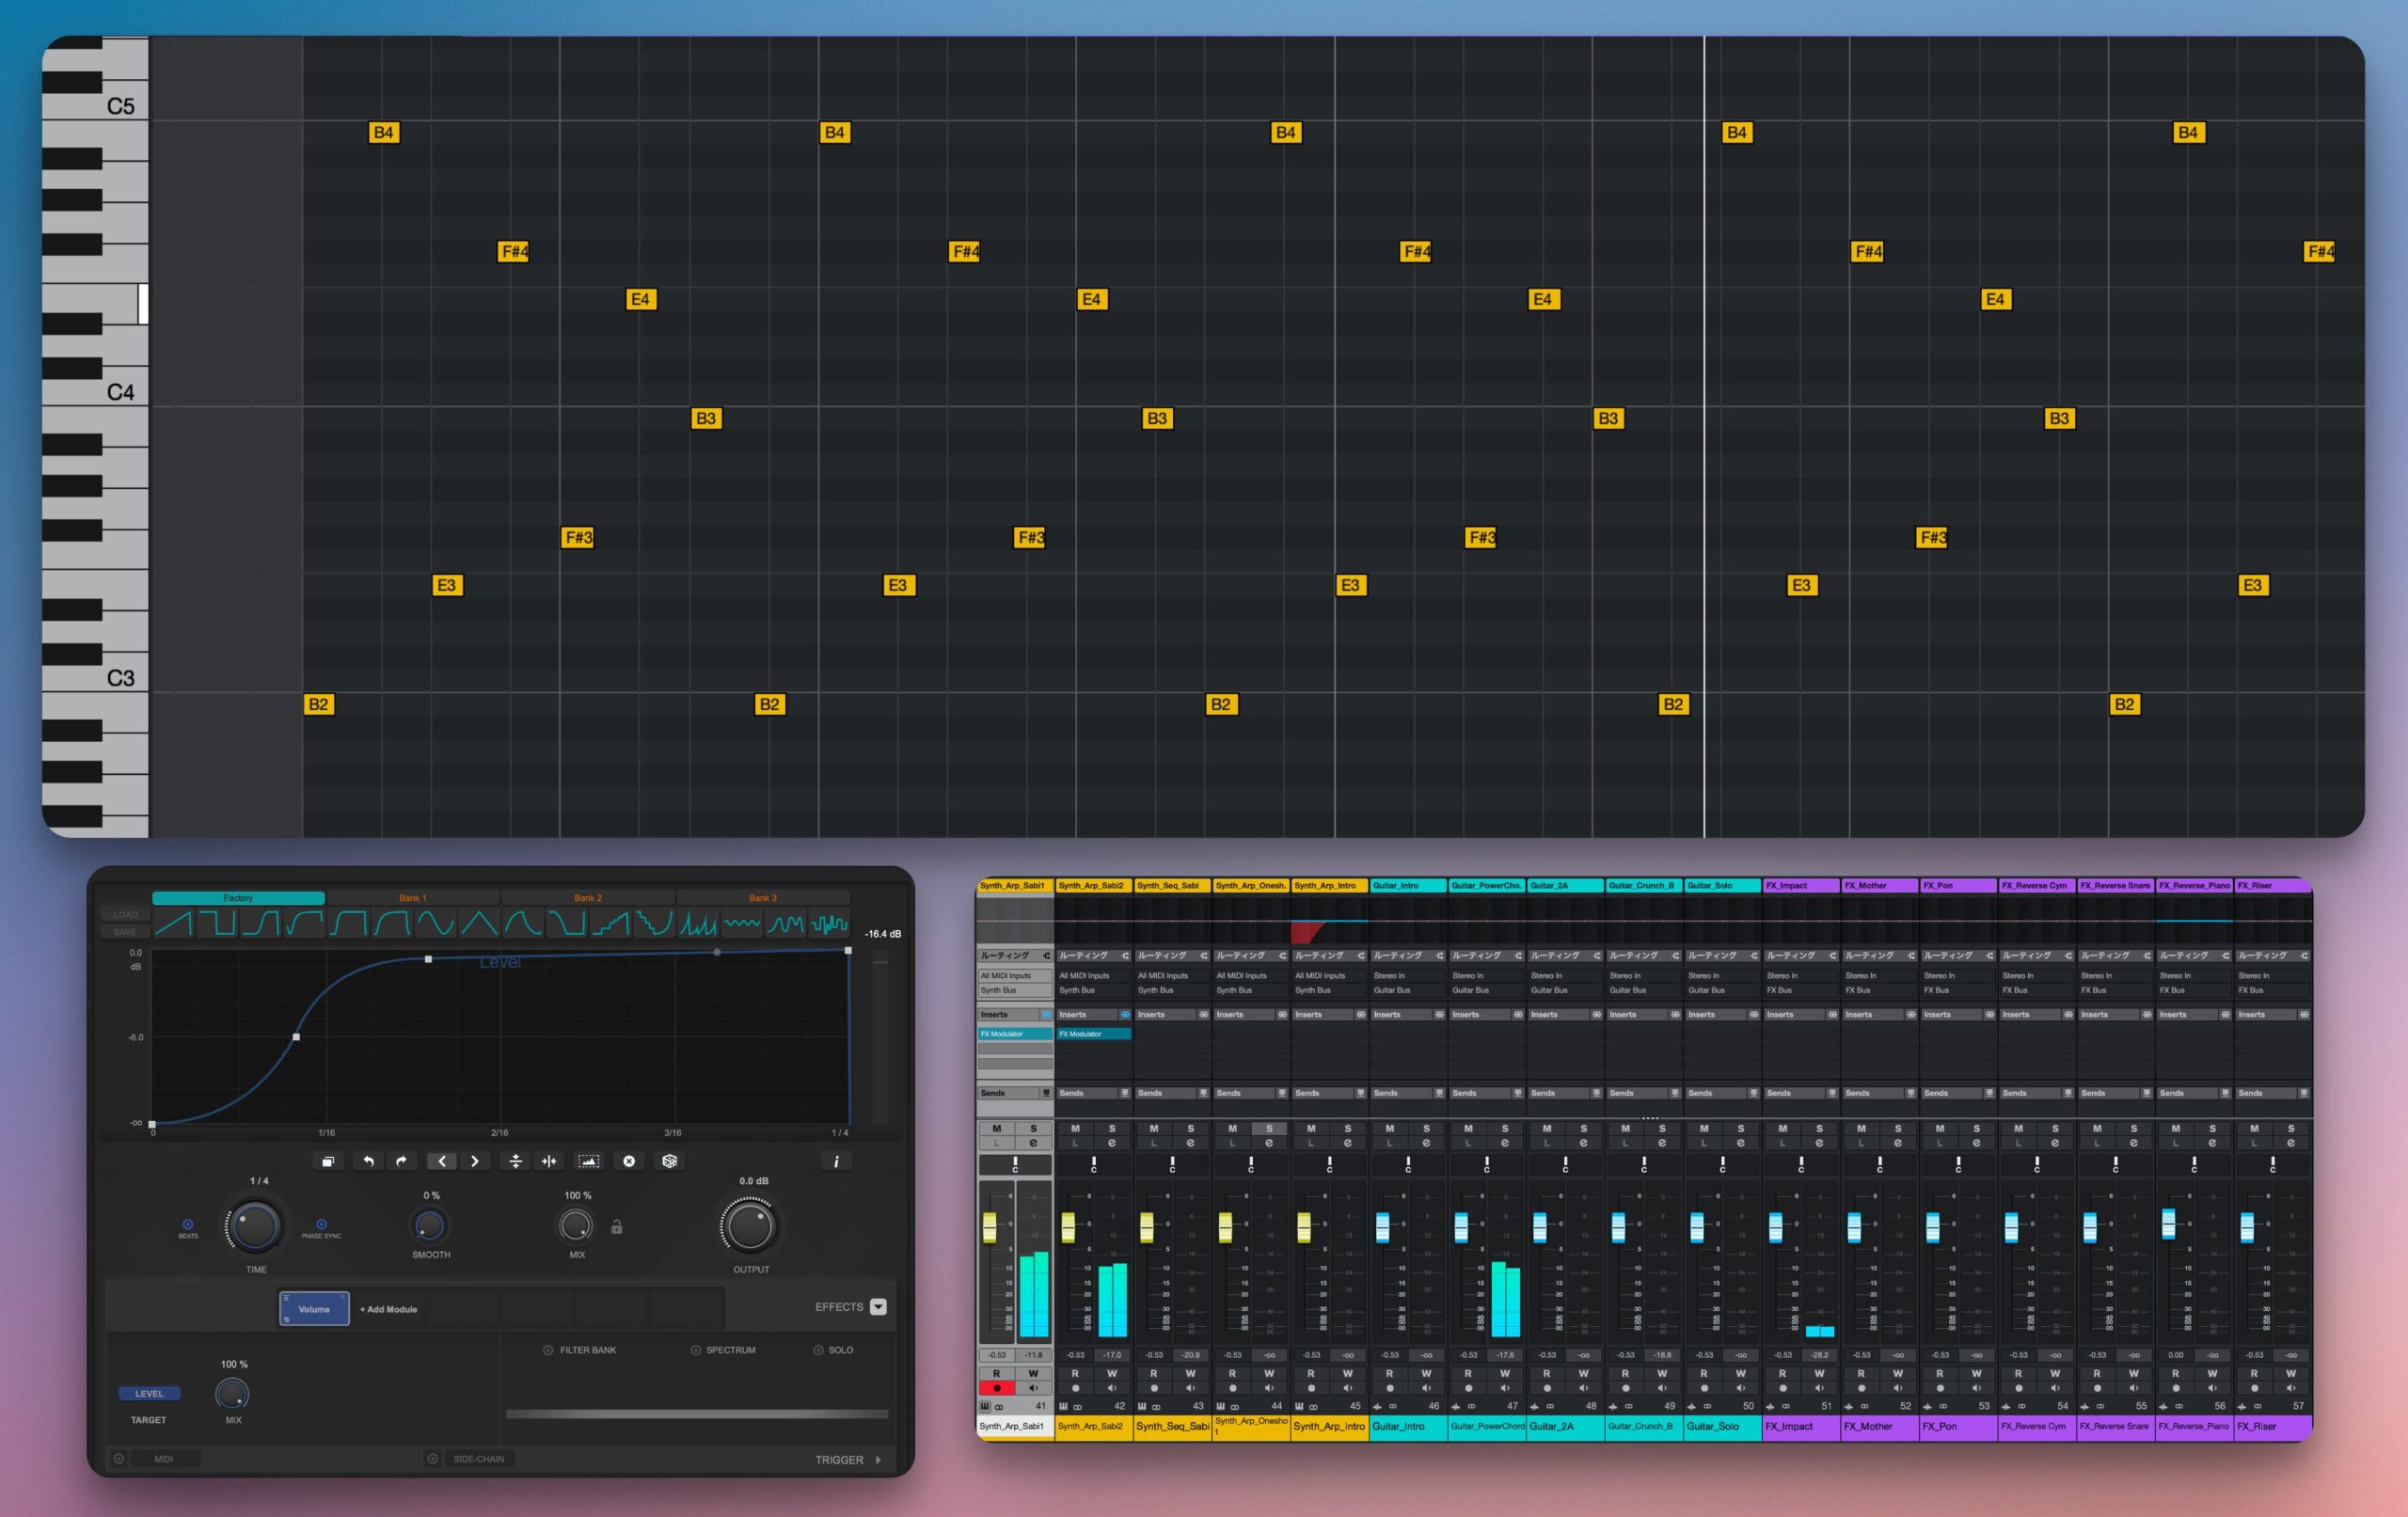Toggle the Beats sync option
The height and width of the screenshot is (1517, 2408).
tap(188, 1224)
